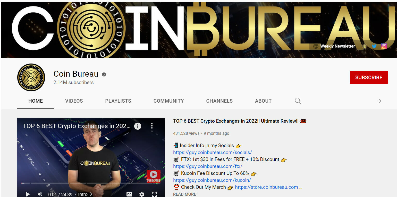Click the featured video thumbnail frame
The width and height of the screenshot is (397, 197).
pyautogui.click(x=91, y=157)
